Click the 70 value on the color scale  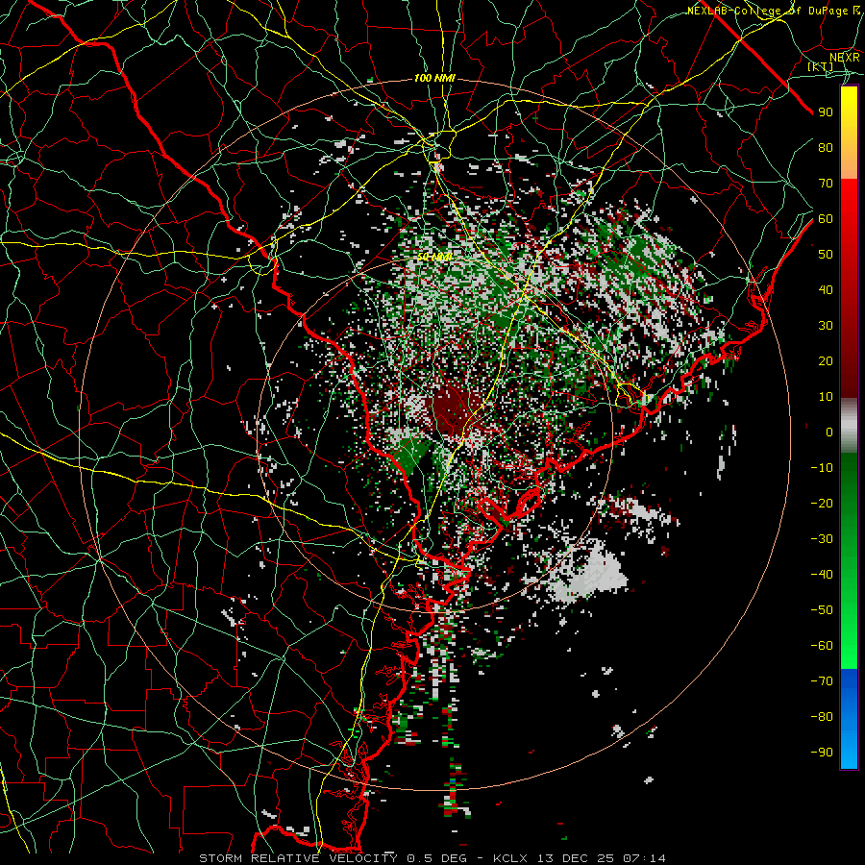tap(826, 184)
